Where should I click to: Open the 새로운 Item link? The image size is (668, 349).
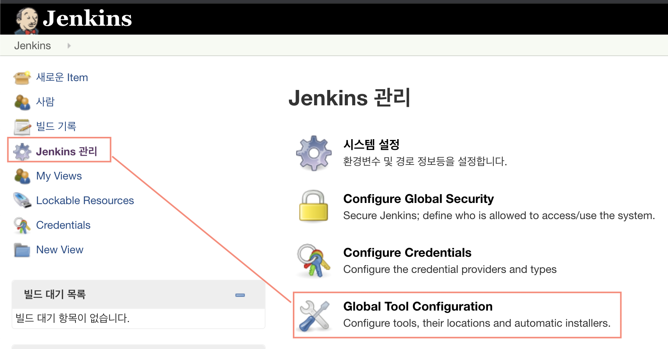click(x=62, y=78)
